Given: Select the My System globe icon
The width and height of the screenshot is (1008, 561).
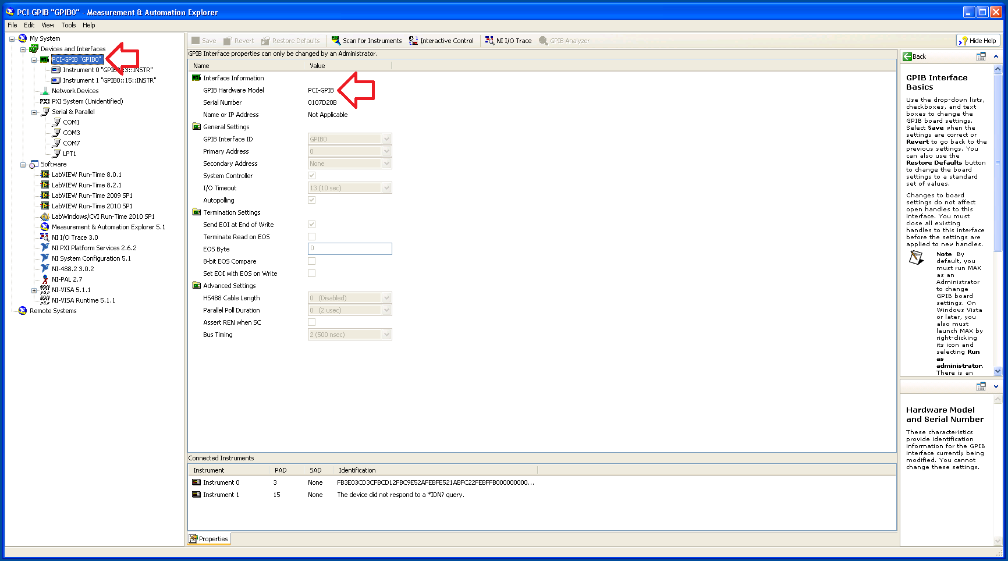Looking at the screenshot, I should tap(23, 38).
